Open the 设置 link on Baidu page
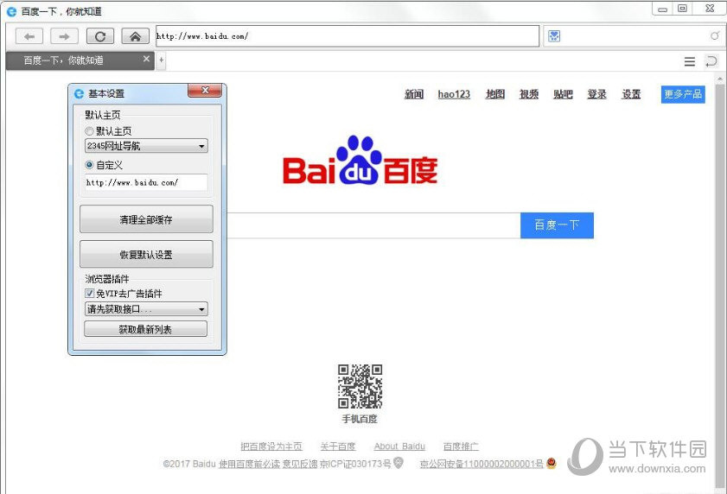Viewport: 727px width, 494px height. [x=631, y=94]
